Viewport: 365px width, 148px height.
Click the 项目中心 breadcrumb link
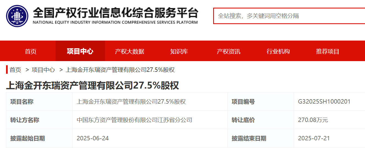pos(43,70)
